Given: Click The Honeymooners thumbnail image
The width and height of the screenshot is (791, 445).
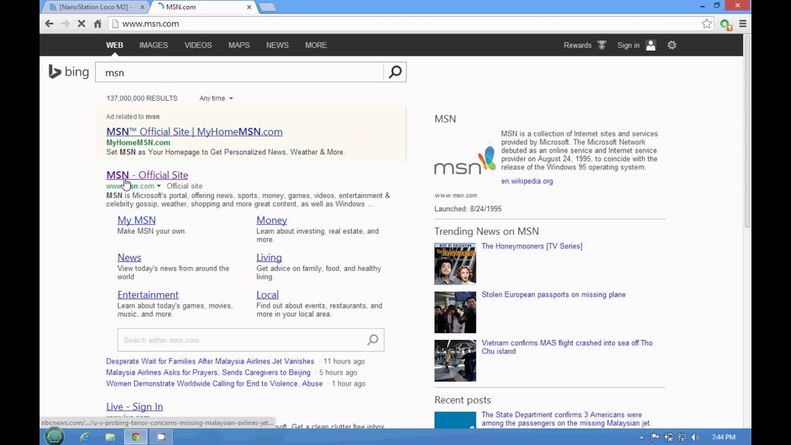Looking at the screenshot, I should coord(455,264).
